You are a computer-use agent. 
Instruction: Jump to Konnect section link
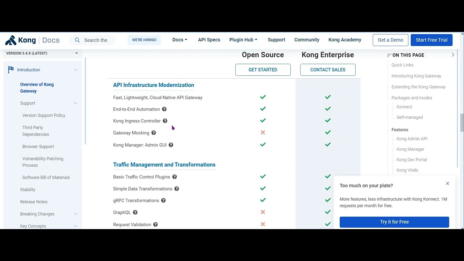(x=405, y=107)
